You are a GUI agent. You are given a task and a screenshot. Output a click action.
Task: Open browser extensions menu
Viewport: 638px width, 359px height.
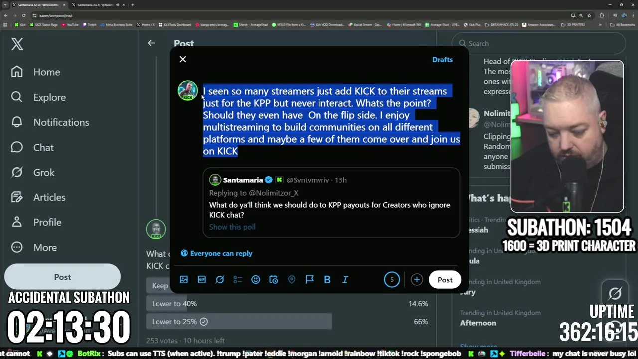pyautogui.click(x=602, y=16)
